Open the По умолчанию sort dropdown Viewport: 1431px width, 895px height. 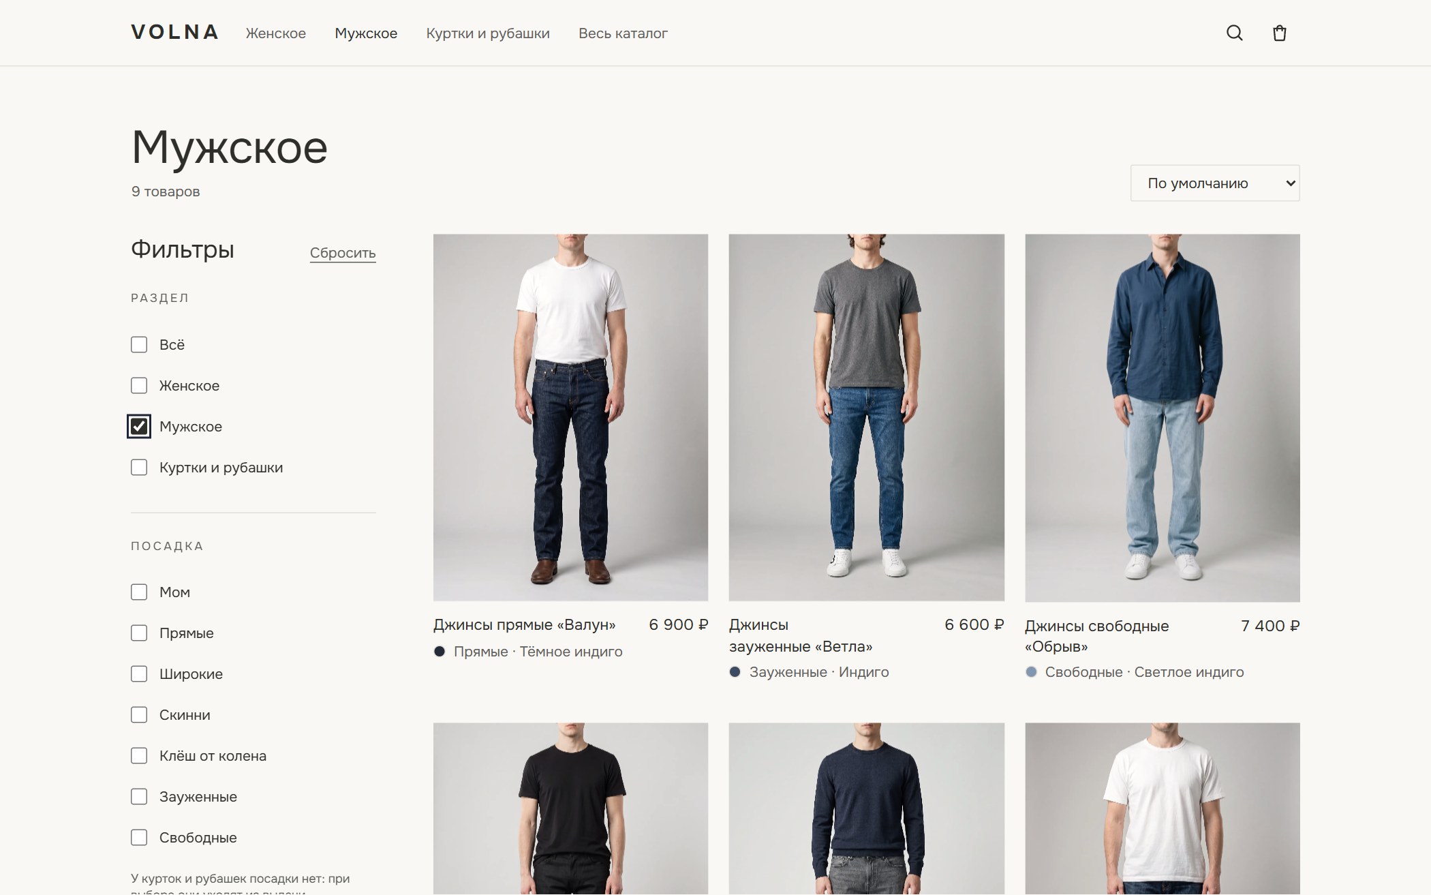point(1215,183)
